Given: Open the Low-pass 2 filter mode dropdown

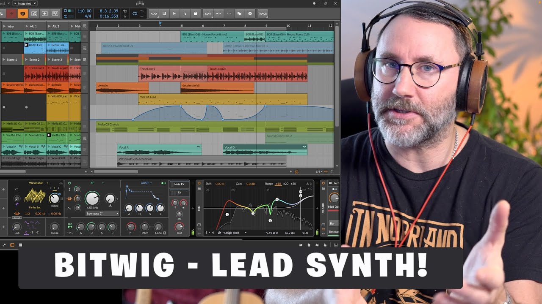Looking at the screenshot, I should click(x=102, y=214).
